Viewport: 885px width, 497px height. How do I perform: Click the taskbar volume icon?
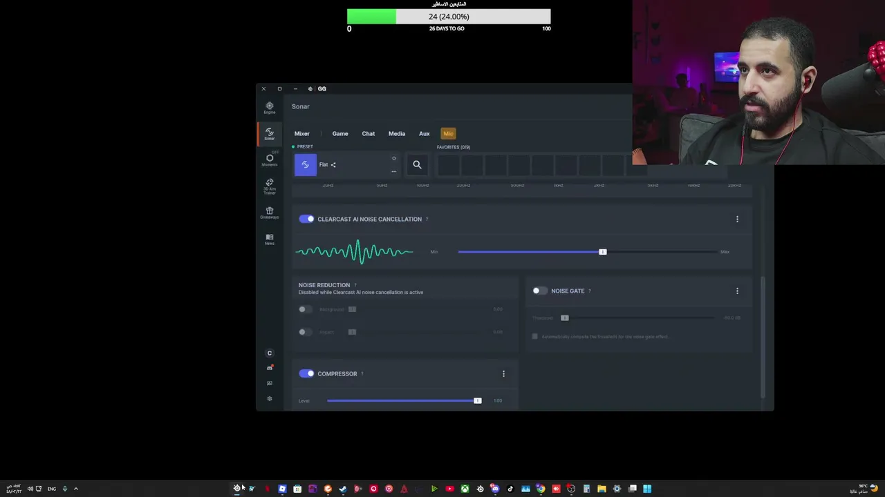tap(30, 489)
